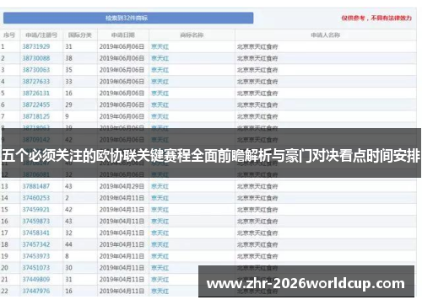
Task: Click the 京天红 trademark link in row 37451073
Action: coord(160,268)
